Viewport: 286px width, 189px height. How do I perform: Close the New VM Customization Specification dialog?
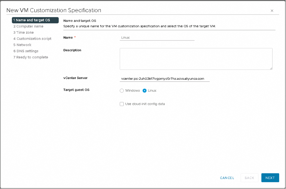click(272, 11)
